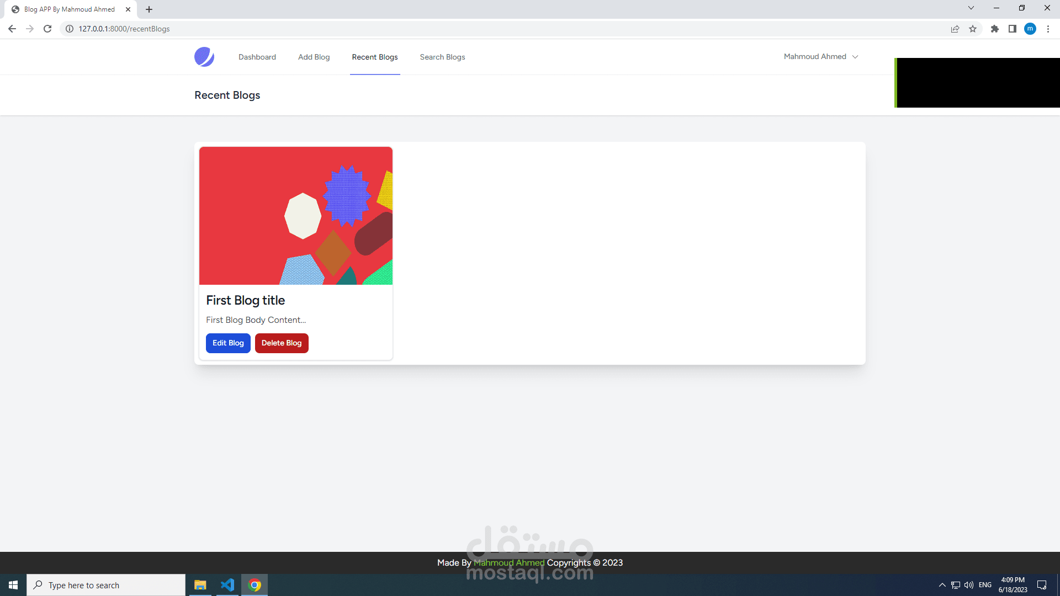Reload the page with refresh icon
The width and height of the screenshot is (1060, 596).
click(x=47, y=29)
